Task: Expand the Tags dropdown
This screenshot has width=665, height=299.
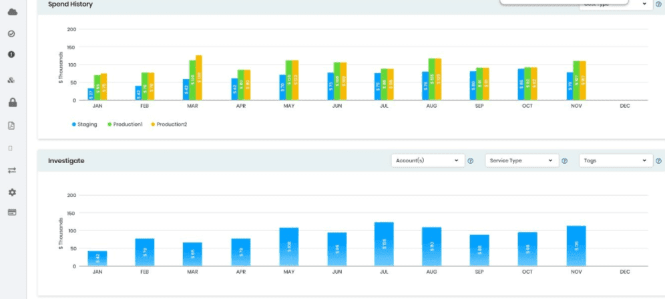Action: click(615, 160)
